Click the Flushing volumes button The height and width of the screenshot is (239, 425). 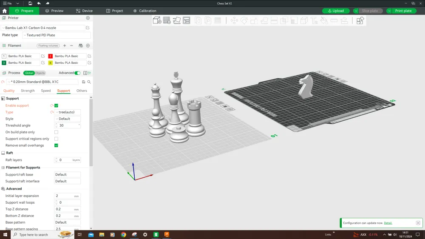(48, 46)
